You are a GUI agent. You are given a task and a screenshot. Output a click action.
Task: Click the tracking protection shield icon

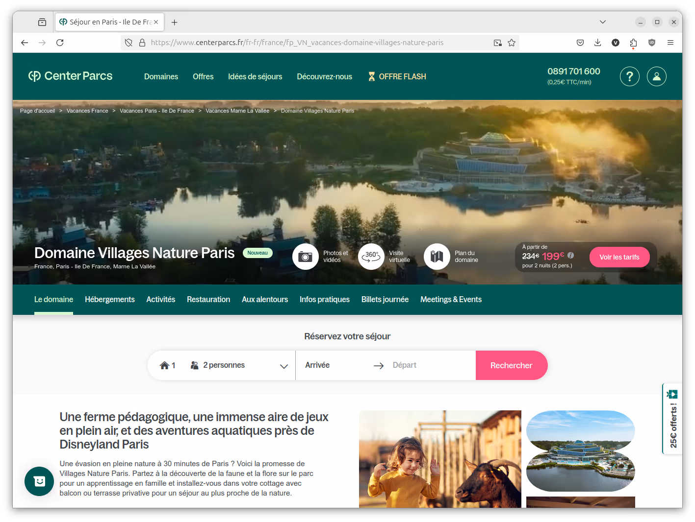129,43
